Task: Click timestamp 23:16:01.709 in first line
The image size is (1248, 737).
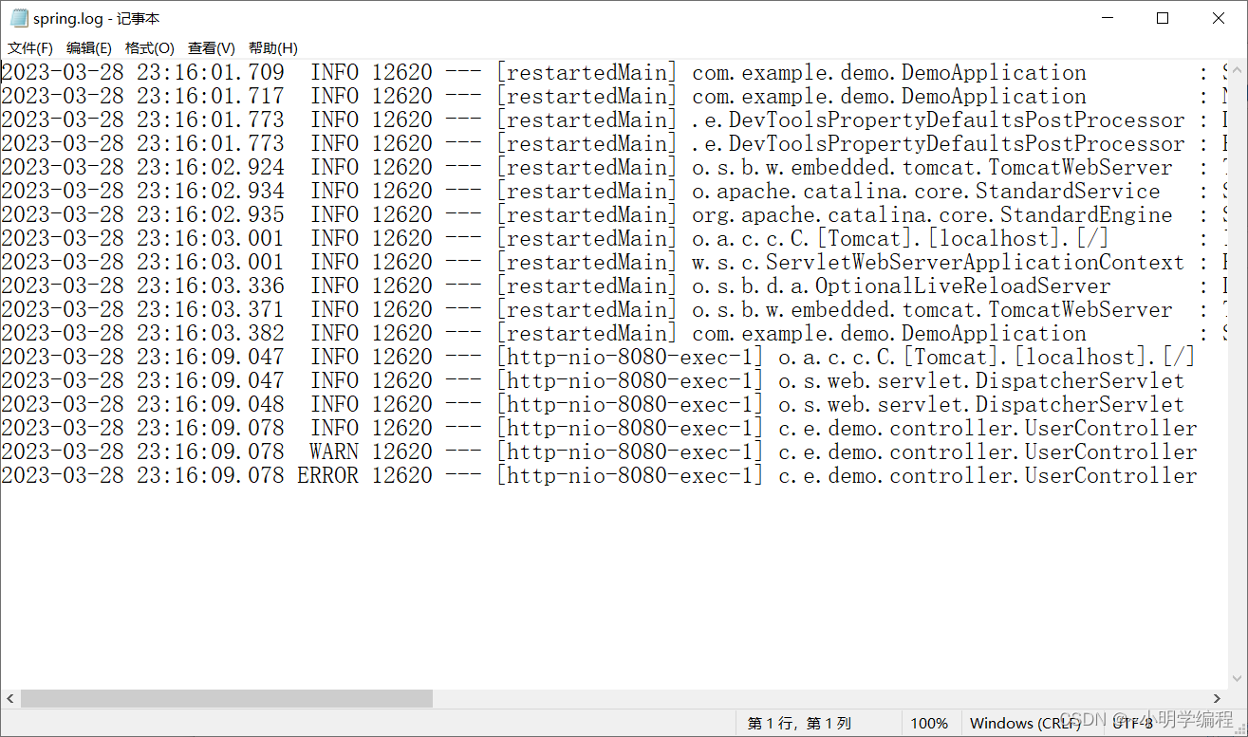Action: coord(210,73)
